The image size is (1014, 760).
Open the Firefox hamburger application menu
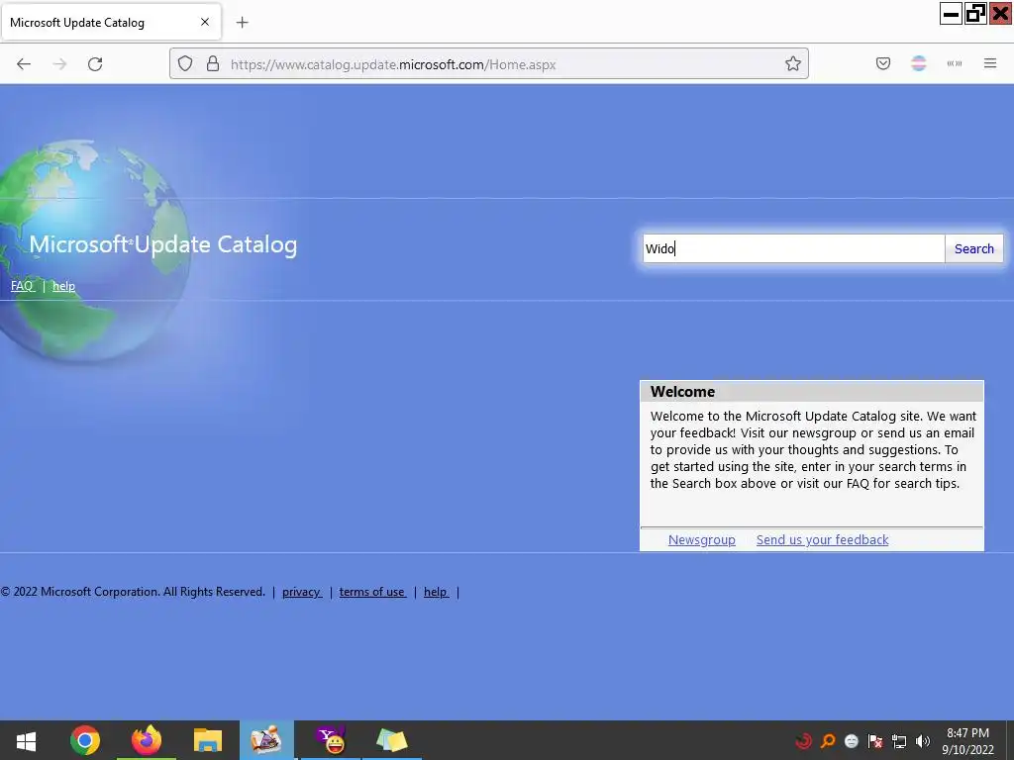click(x=990, y=63)
